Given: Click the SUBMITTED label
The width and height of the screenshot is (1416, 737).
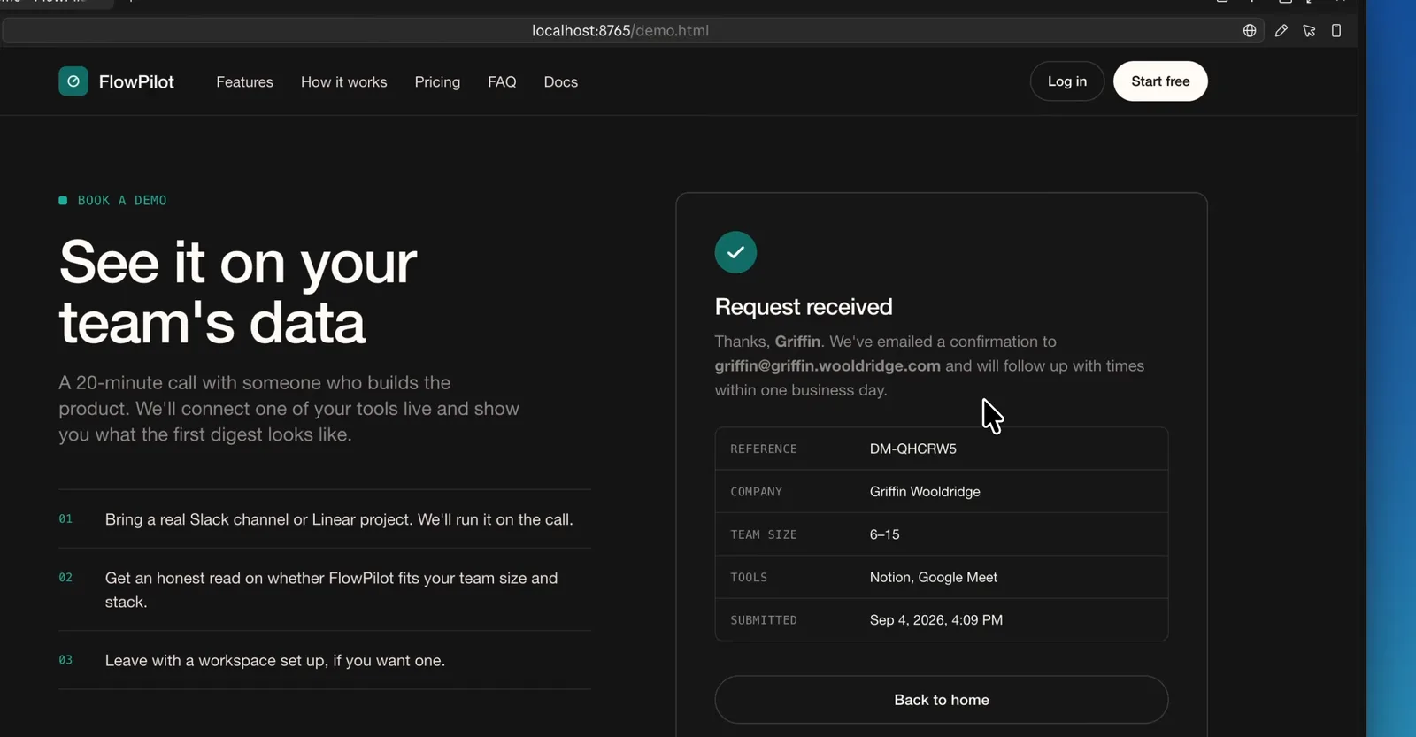Looking at the screenshot, I should pos(764,620).
